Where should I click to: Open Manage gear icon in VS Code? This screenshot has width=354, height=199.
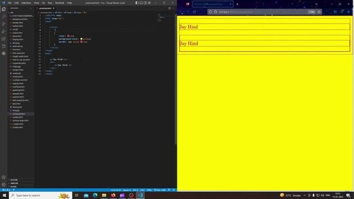point(4,185)
